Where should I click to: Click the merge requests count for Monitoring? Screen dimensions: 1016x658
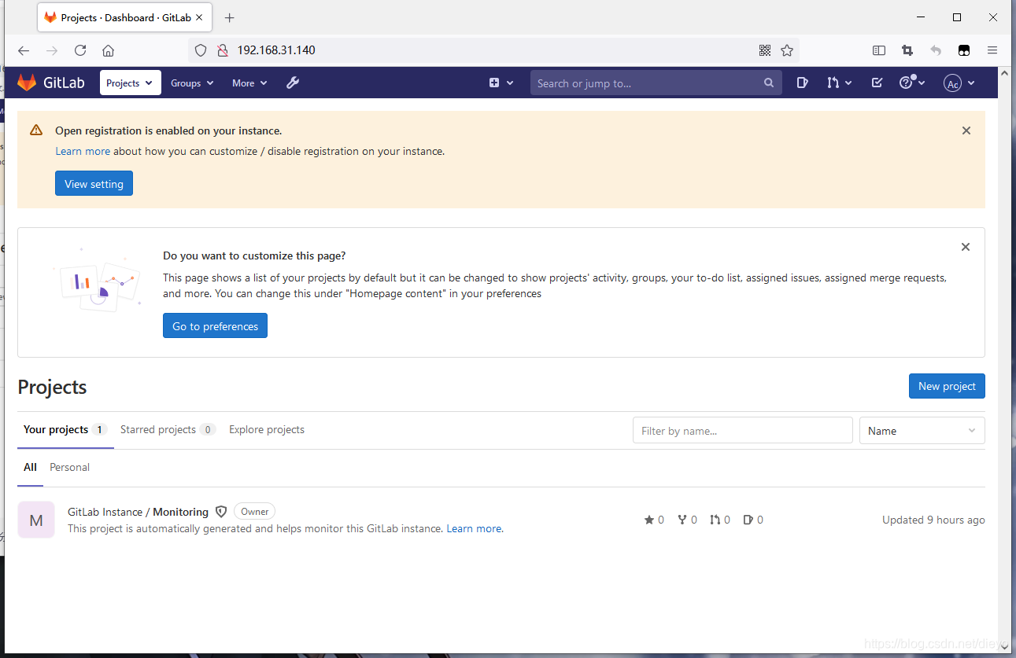(x=720, y=520)
